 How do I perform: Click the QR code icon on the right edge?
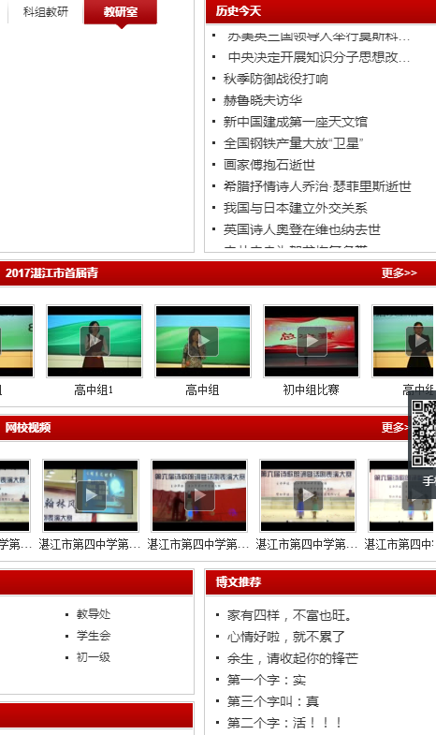423,433
